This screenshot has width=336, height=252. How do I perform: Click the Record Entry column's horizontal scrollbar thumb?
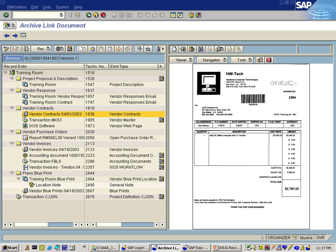point(31,225)
